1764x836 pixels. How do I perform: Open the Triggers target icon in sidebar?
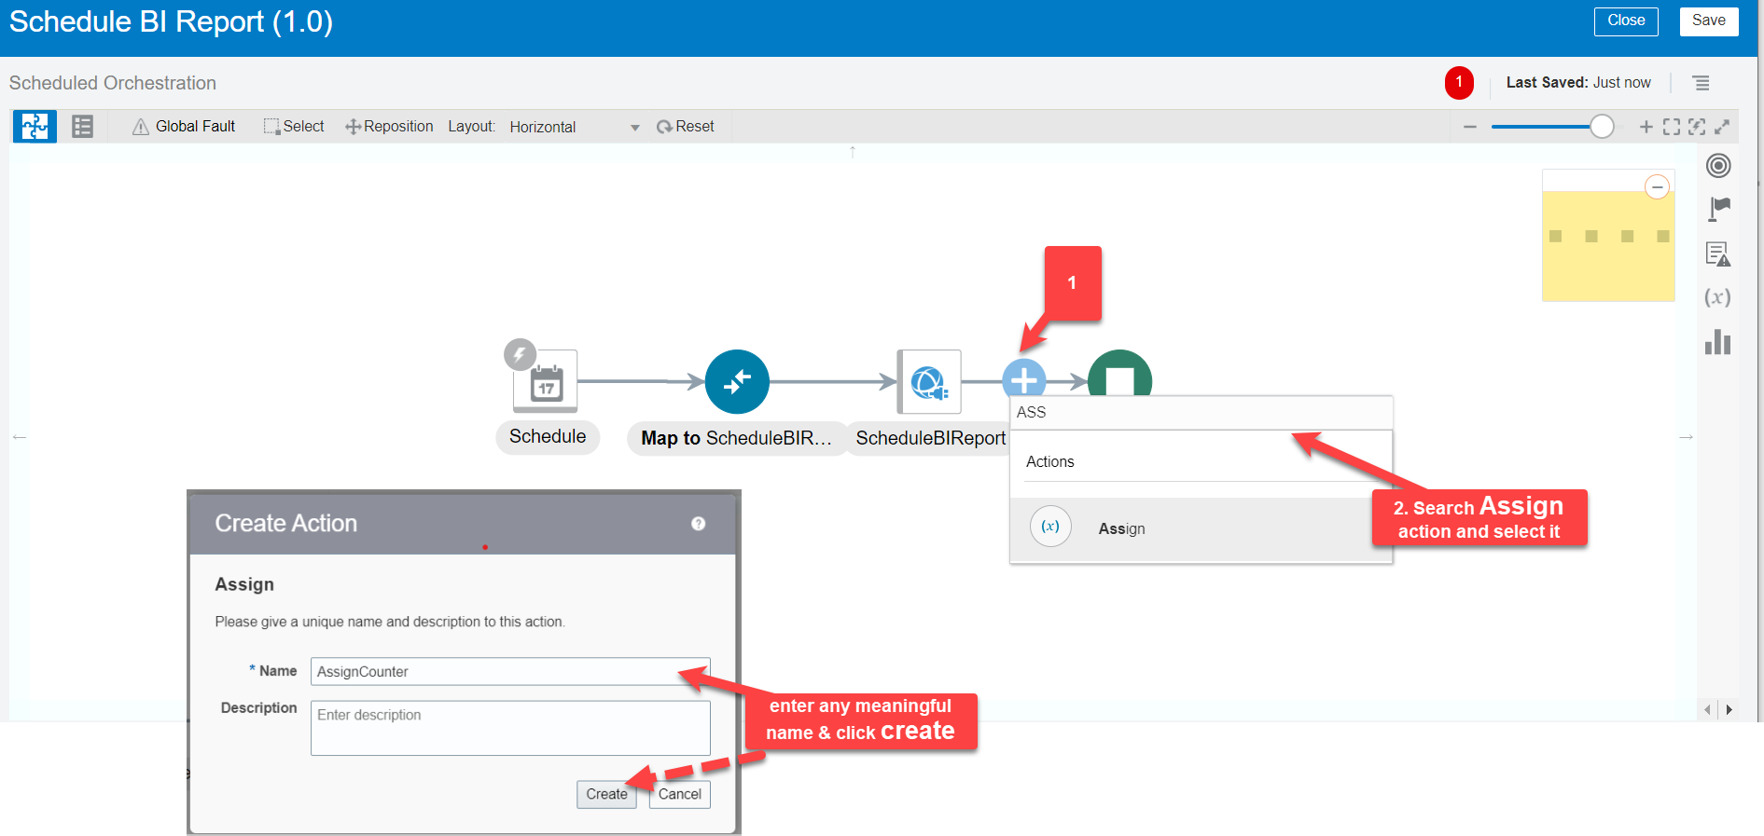click(1717, 166)
